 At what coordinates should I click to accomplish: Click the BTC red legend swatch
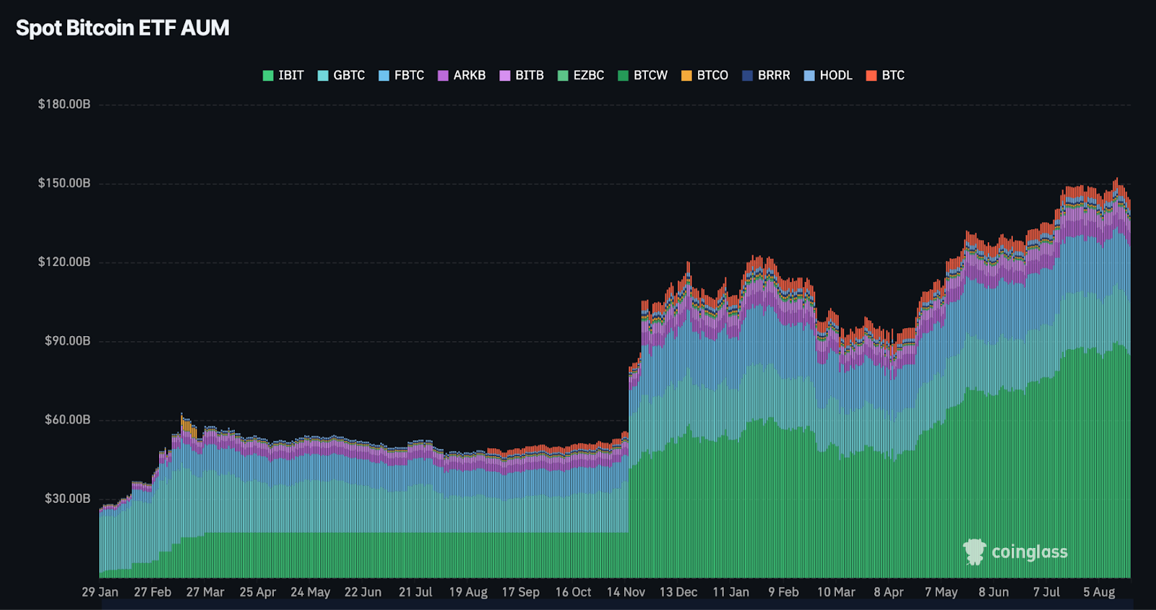871,76
